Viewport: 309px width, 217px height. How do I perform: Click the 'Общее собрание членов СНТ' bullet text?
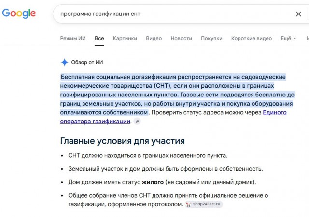pyautogui.click(x=168, y=200)
